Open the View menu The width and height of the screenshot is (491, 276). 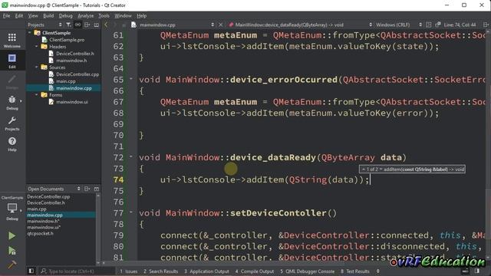(x=33, y=15)
